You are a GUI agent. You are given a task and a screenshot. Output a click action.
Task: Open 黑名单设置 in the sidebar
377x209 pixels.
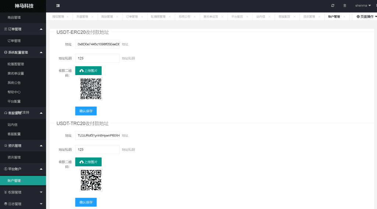[23, 74]
